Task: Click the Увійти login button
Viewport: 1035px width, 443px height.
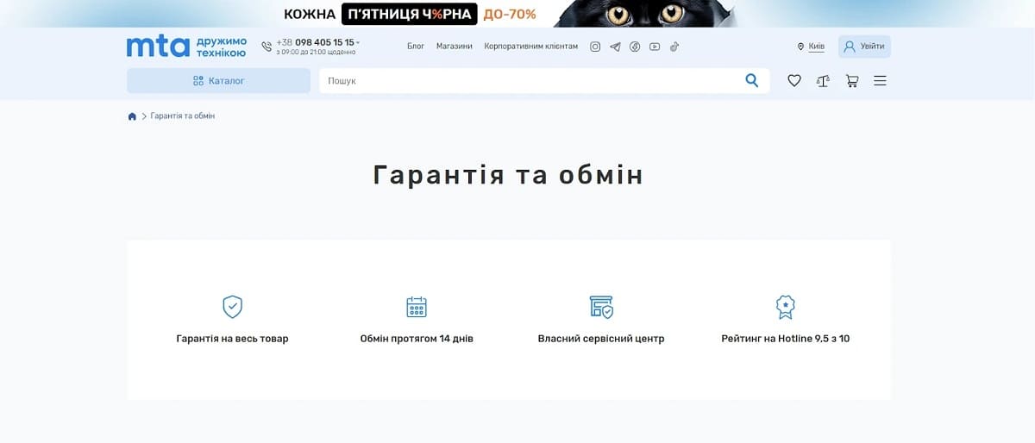Action: [864, 47]
